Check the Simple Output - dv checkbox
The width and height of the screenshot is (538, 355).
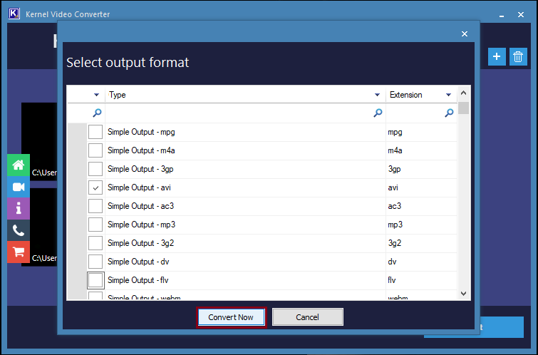click(x=95, y=262)
